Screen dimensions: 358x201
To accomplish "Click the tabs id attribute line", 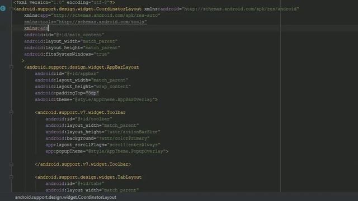I will point(74,184).
